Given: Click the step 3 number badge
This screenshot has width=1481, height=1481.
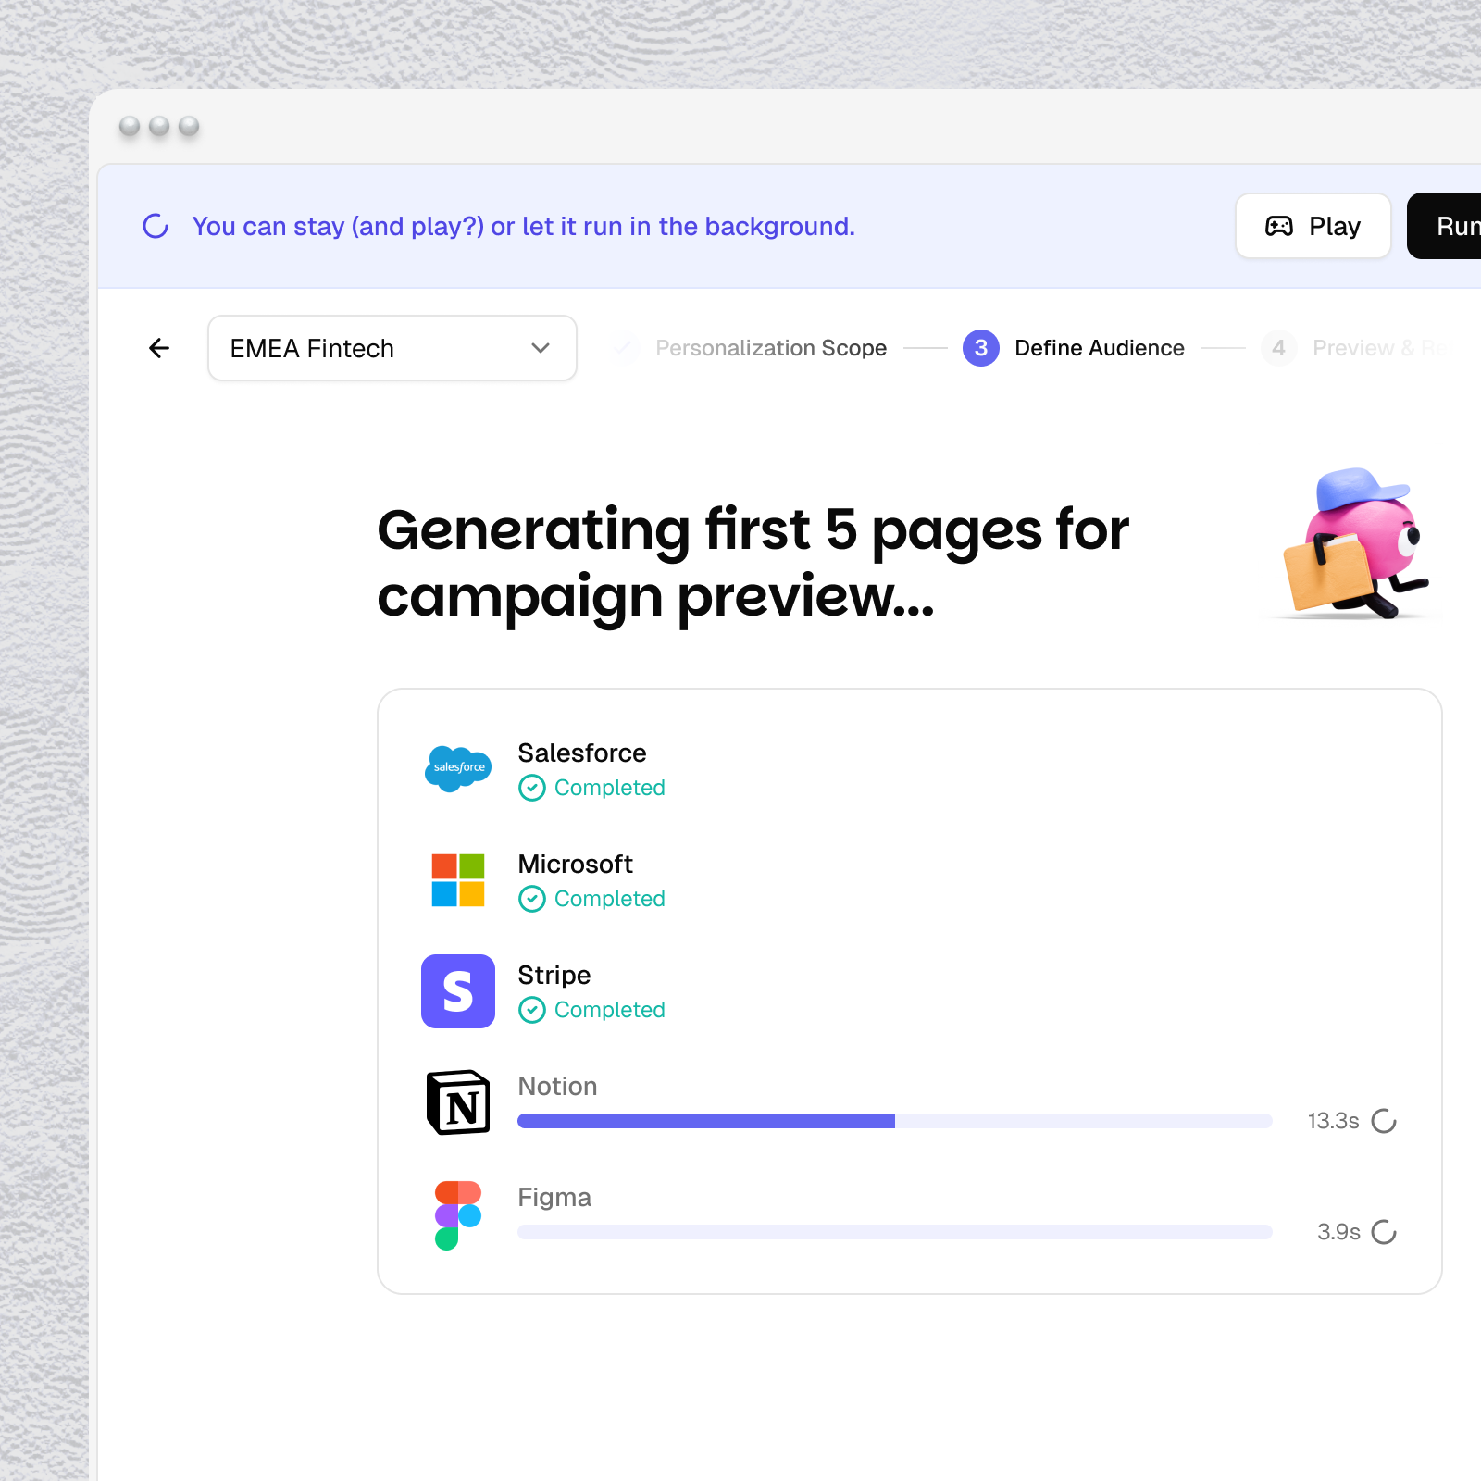Looking at the screenshot, I should click(981, 348).
